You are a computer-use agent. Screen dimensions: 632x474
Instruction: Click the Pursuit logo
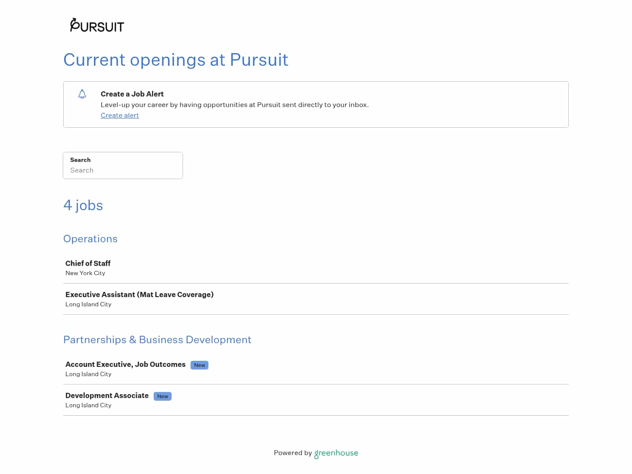pos(97,25)
